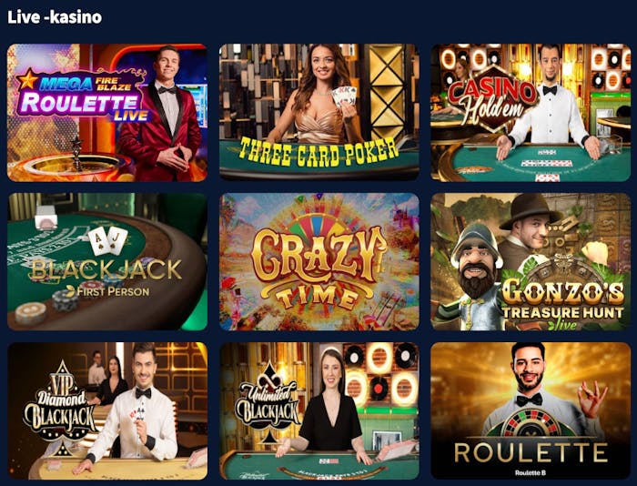Open the VIP Diamond Blackjack table
This screenshot has width=637, height=486.
(x=107, y=410)
